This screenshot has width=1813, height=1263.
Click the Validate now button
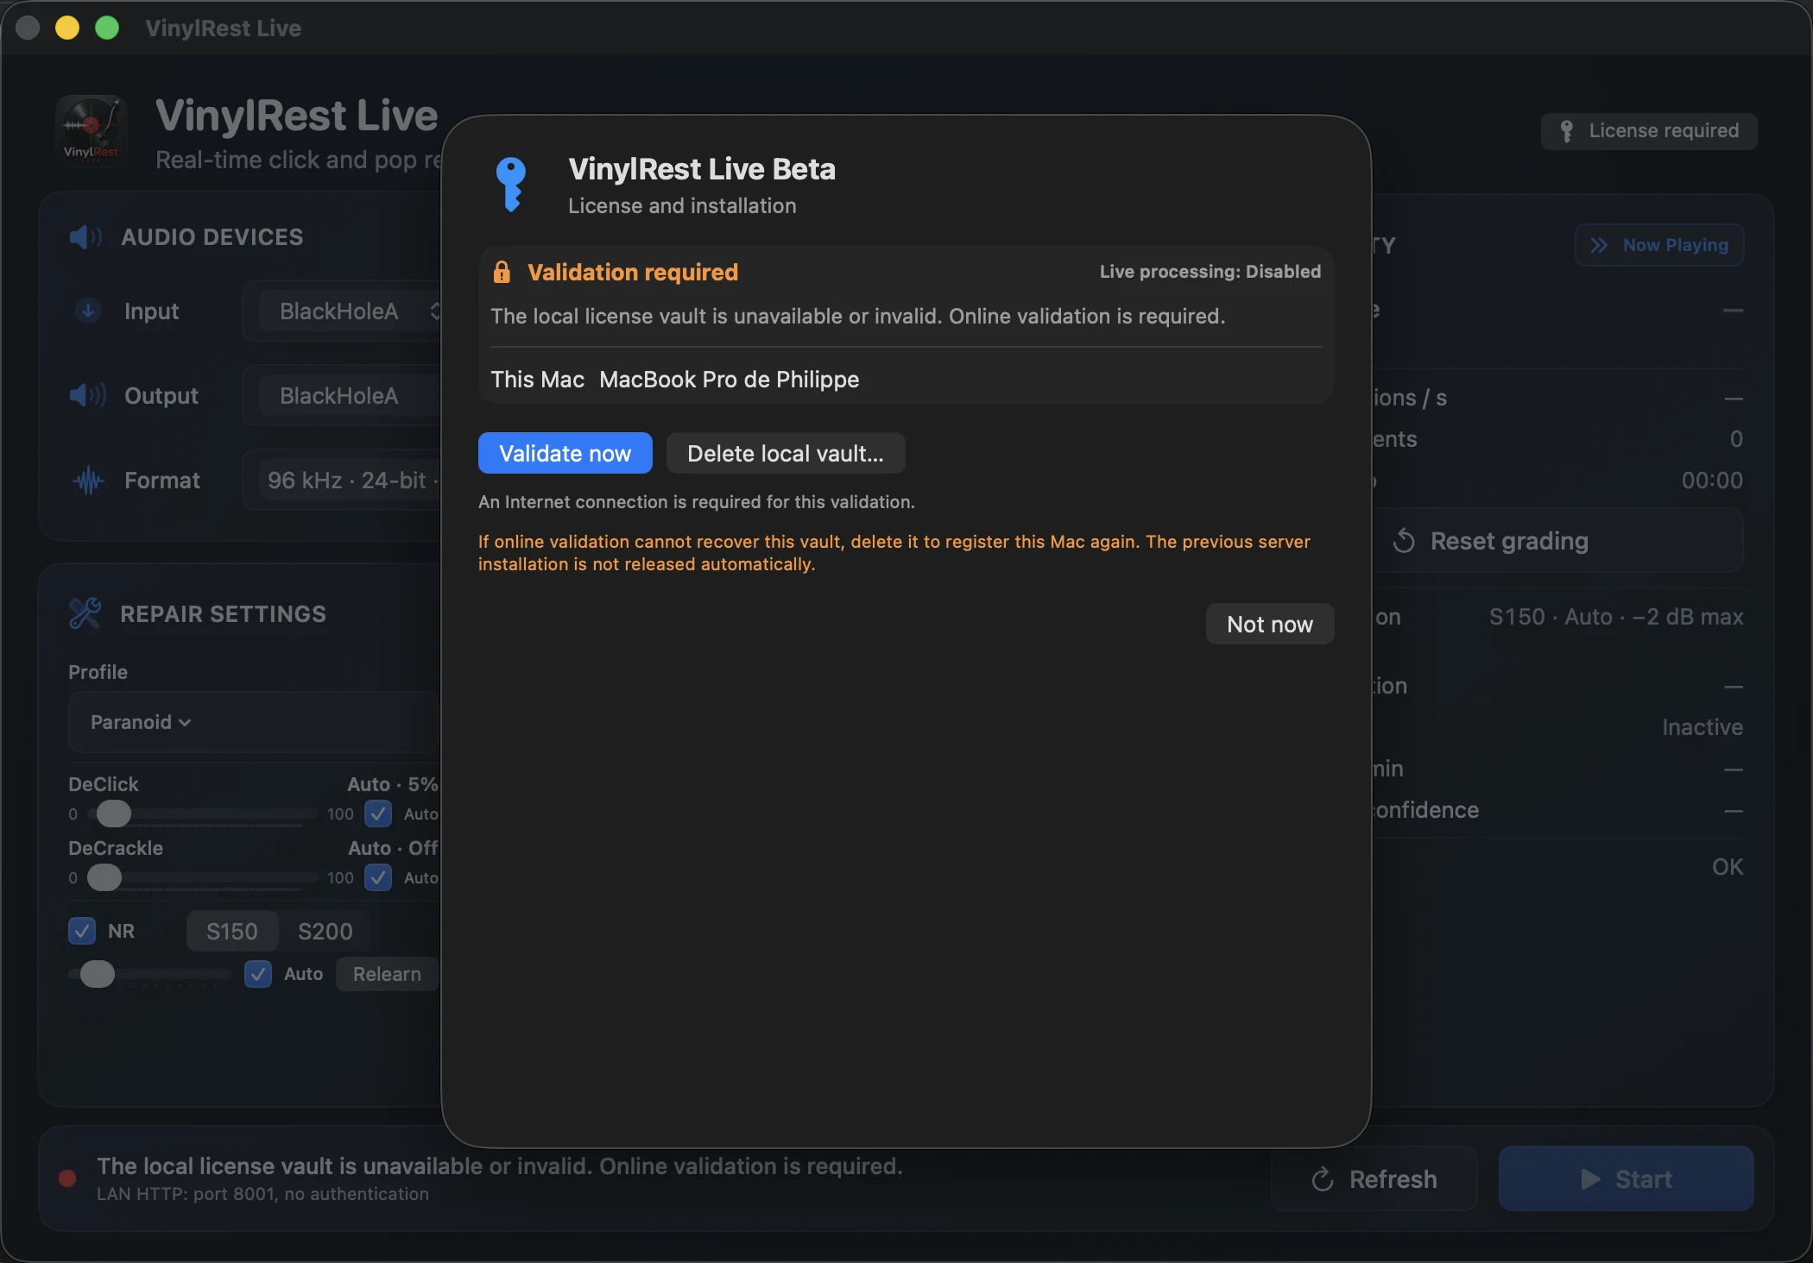point(565,453)
